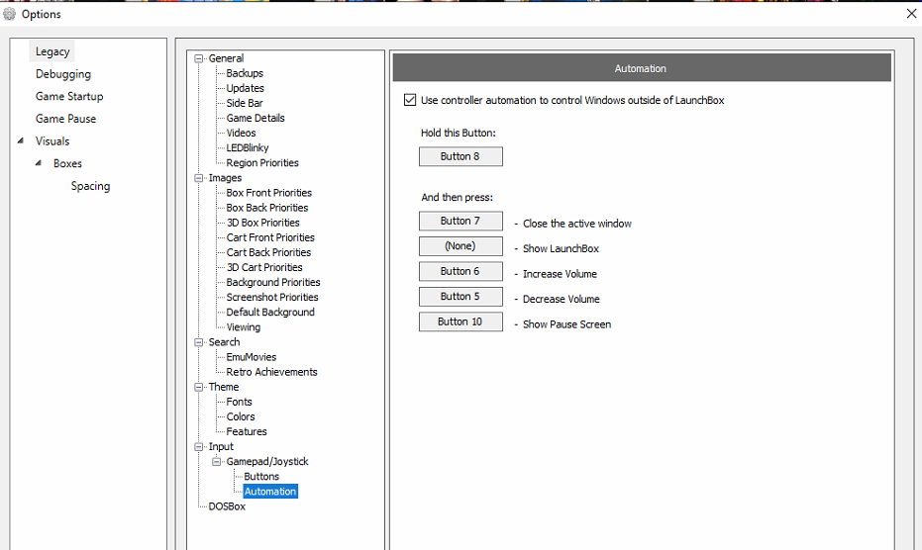Open EmuMovies settings
This screenshot has height=550, width=922.
click(252, 357)
